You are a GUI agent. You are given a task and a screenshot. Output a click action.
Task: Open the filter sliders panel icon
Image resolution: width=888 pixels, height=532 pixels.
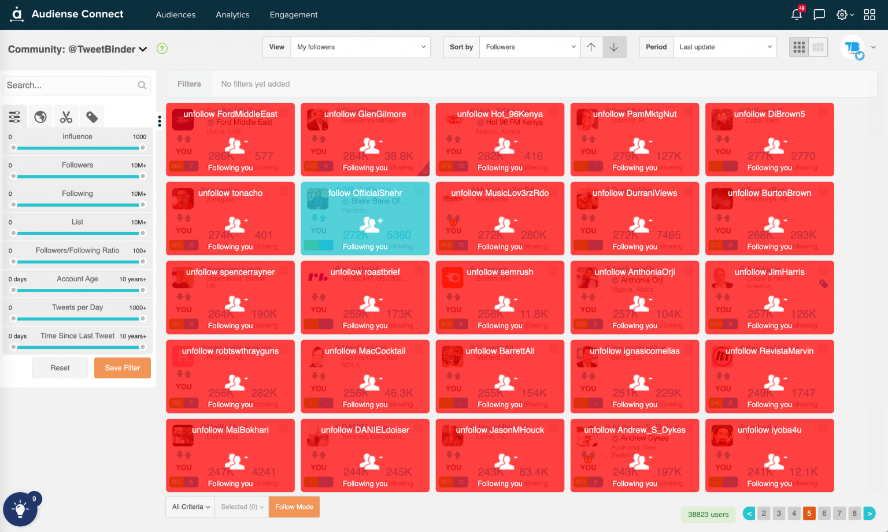tap(14, 116)
